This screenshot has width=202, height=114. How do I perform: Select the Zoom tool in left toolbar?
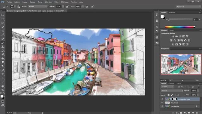3,90
